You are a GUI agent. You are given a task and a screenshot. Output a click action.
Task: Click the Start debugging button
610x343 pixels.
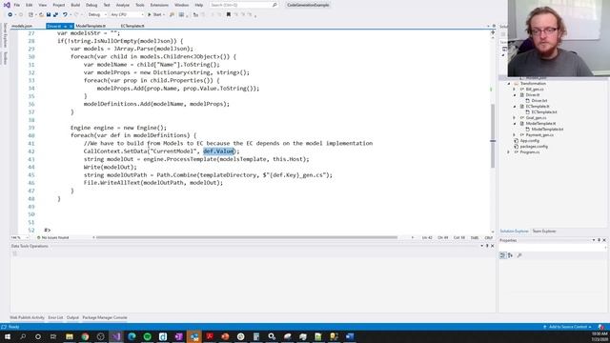[x=155, y=15]
